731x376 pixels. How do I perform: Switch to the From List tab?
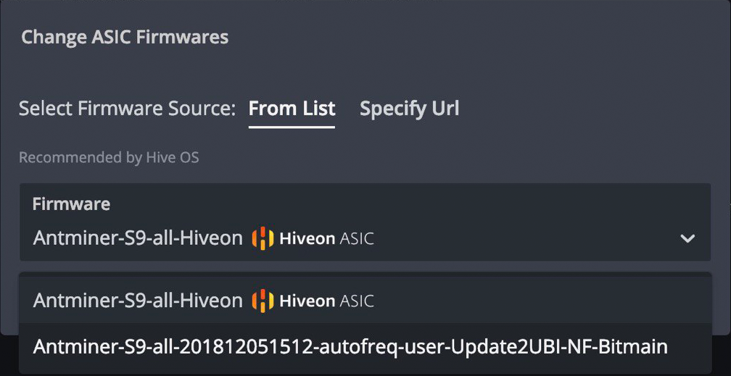[292, 109]
